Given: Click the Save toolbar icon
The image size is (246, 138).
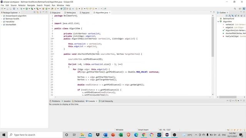Looking at the screenshot, I should point(7,8).
